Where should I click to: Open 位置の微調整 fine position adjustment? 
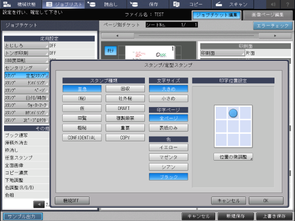coord(233,157)
